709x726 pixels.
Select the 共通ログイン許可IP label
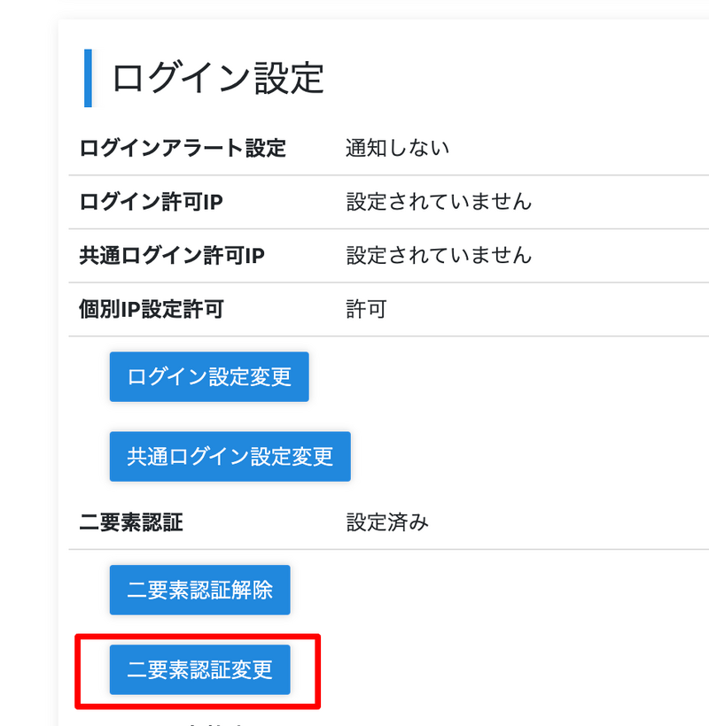tap(172, 256)
